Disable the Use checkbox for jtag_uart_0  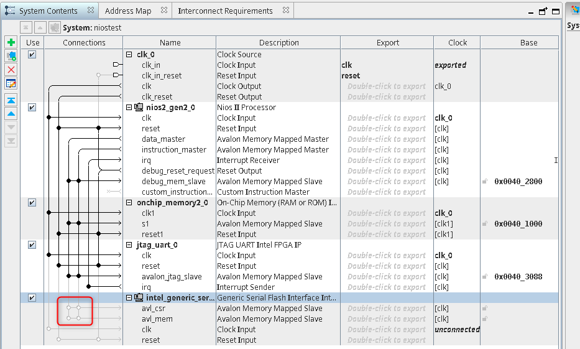(x=32, y=244)
